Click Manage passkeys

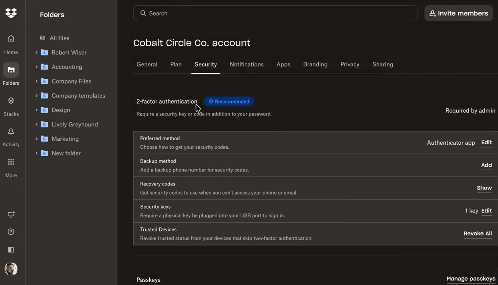click(471, 279)
